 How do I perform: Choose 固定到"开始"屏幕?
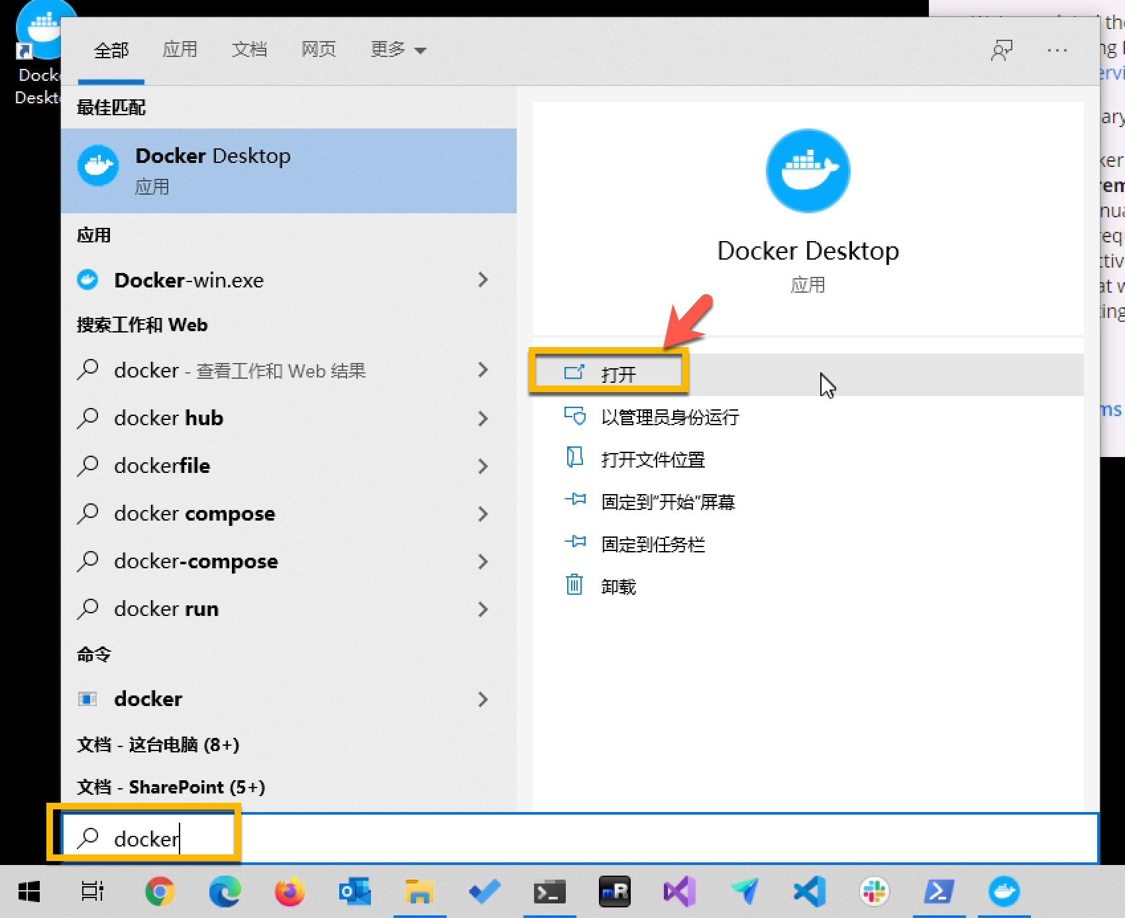point(808,501)
